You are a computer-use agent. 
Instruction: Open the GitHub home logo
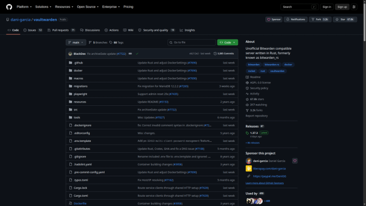click(9, 7)
